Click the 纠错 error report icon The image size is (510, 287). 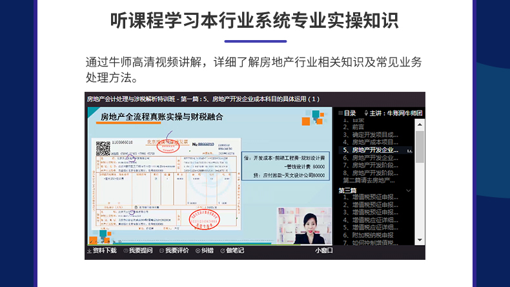[x=196, y=251]
